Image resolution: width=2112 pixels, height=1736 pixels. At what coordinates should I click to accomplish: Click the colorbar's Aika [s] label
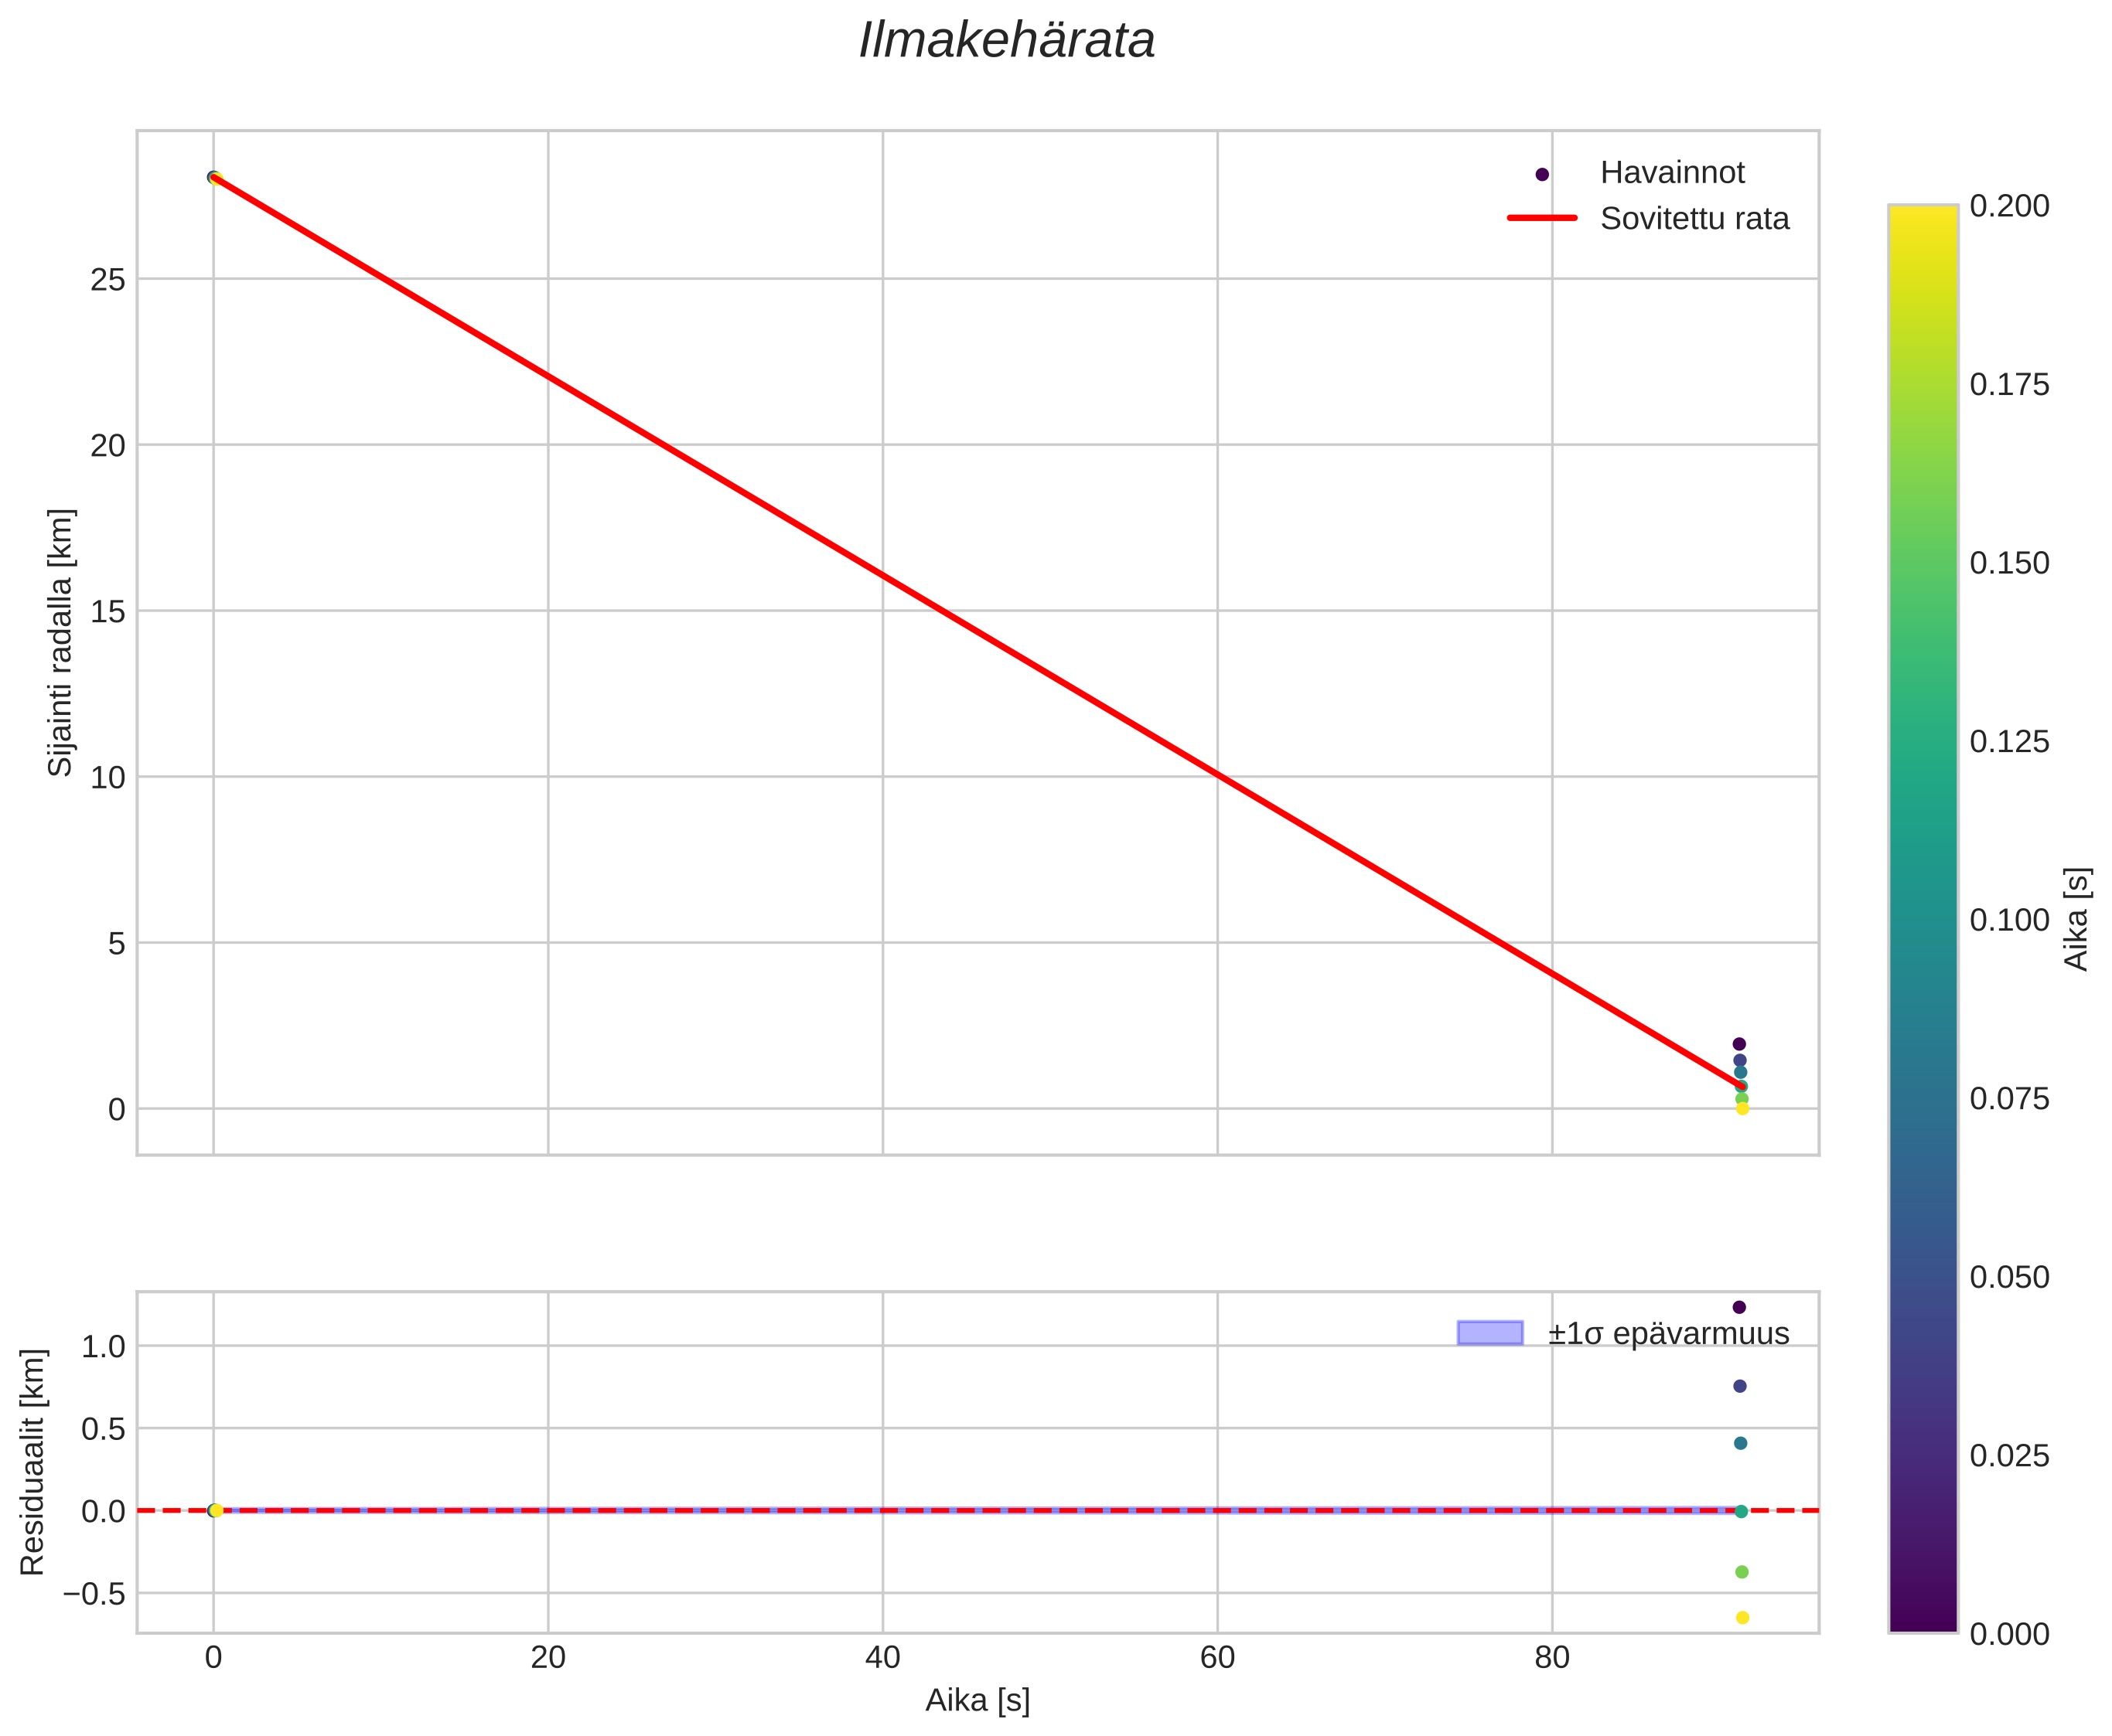click(2077, 918)
